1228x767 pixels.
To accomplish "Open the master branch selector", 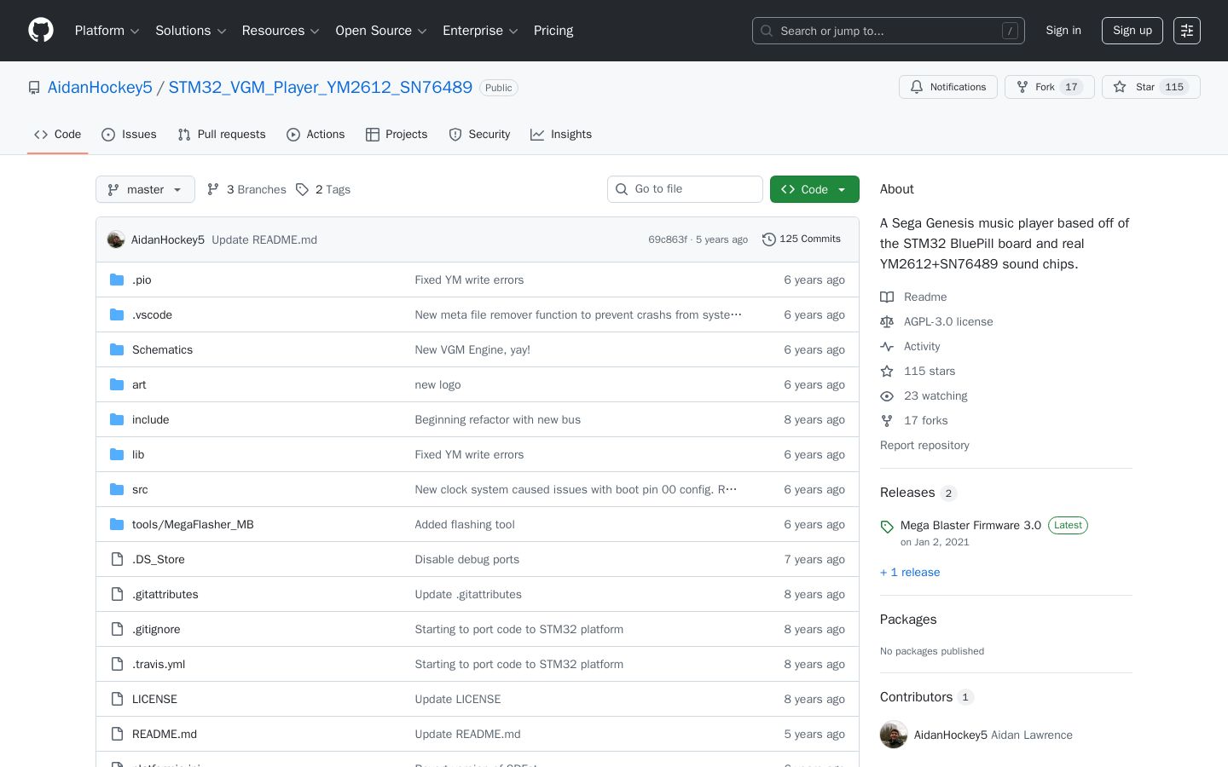I will (145, 189).
